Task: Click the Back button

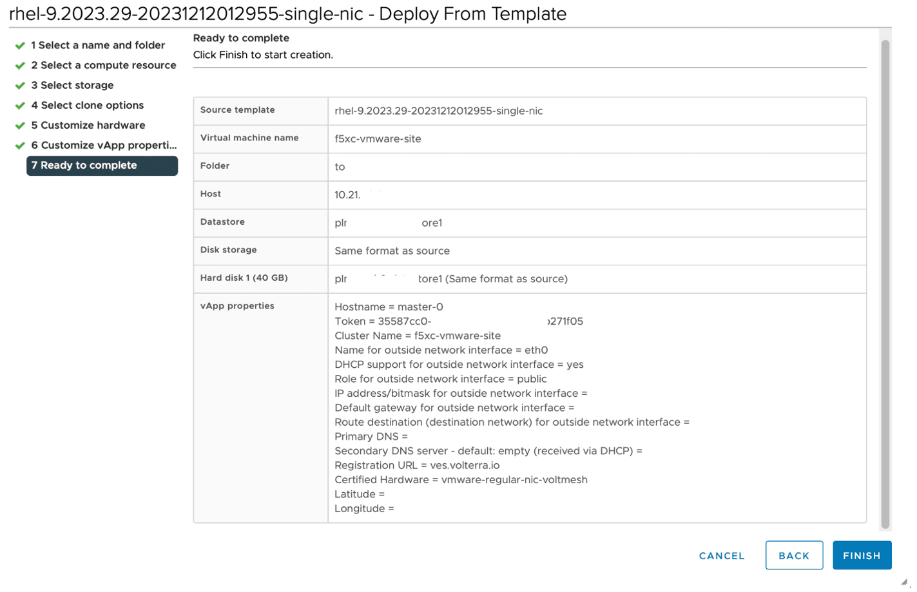Action: pos(793,555)
